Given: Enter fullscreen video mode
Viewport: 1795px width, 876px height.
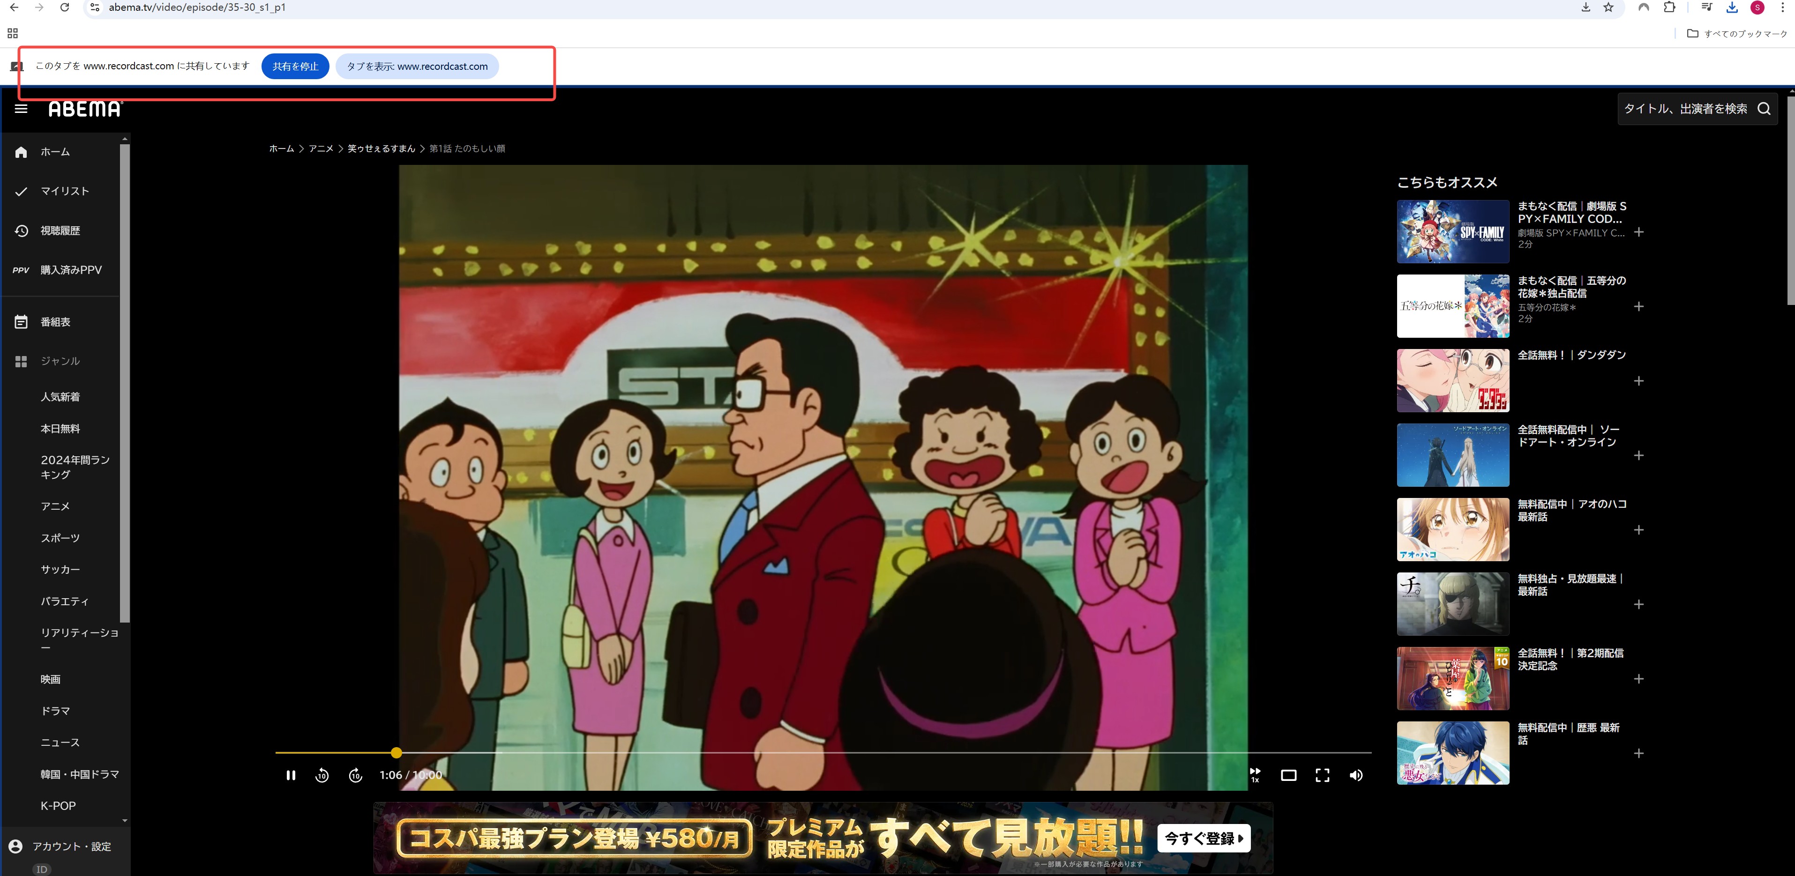Looking at the screenshot, I should [x=1322, y=775].
